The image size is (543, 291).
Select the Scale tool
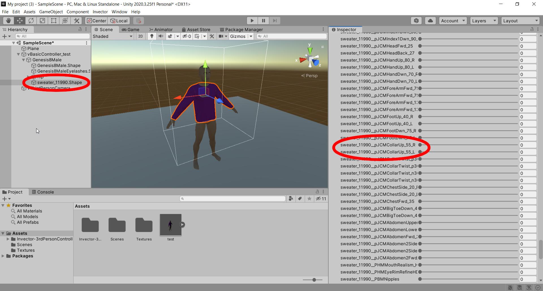(x=42, y=21)
